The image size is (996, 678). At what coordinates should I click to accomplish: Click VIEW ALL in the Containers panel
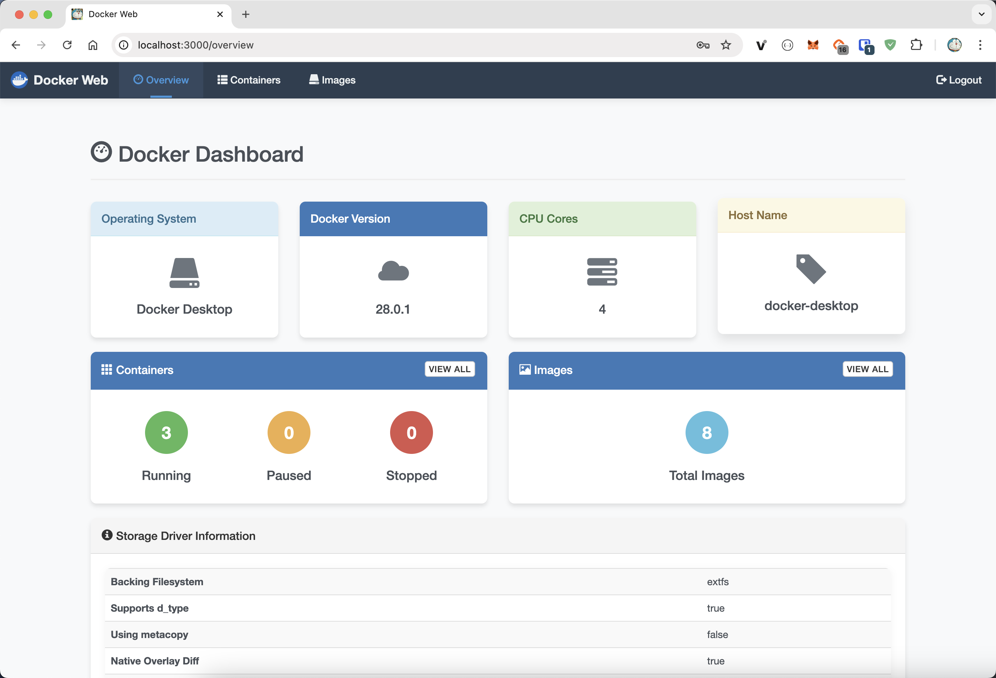[449, 369]
